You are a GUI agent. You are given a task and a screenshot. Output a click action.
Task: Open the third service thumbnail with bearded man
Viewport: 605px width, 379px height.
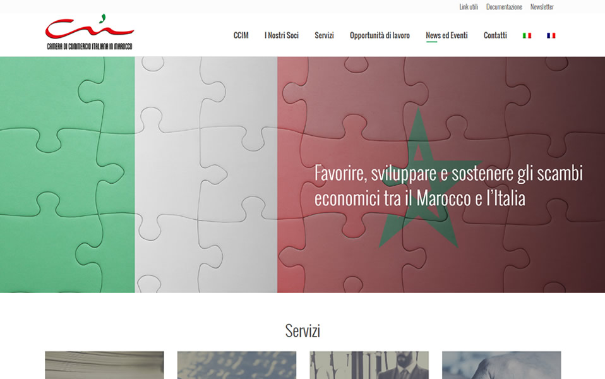(369, 365)
